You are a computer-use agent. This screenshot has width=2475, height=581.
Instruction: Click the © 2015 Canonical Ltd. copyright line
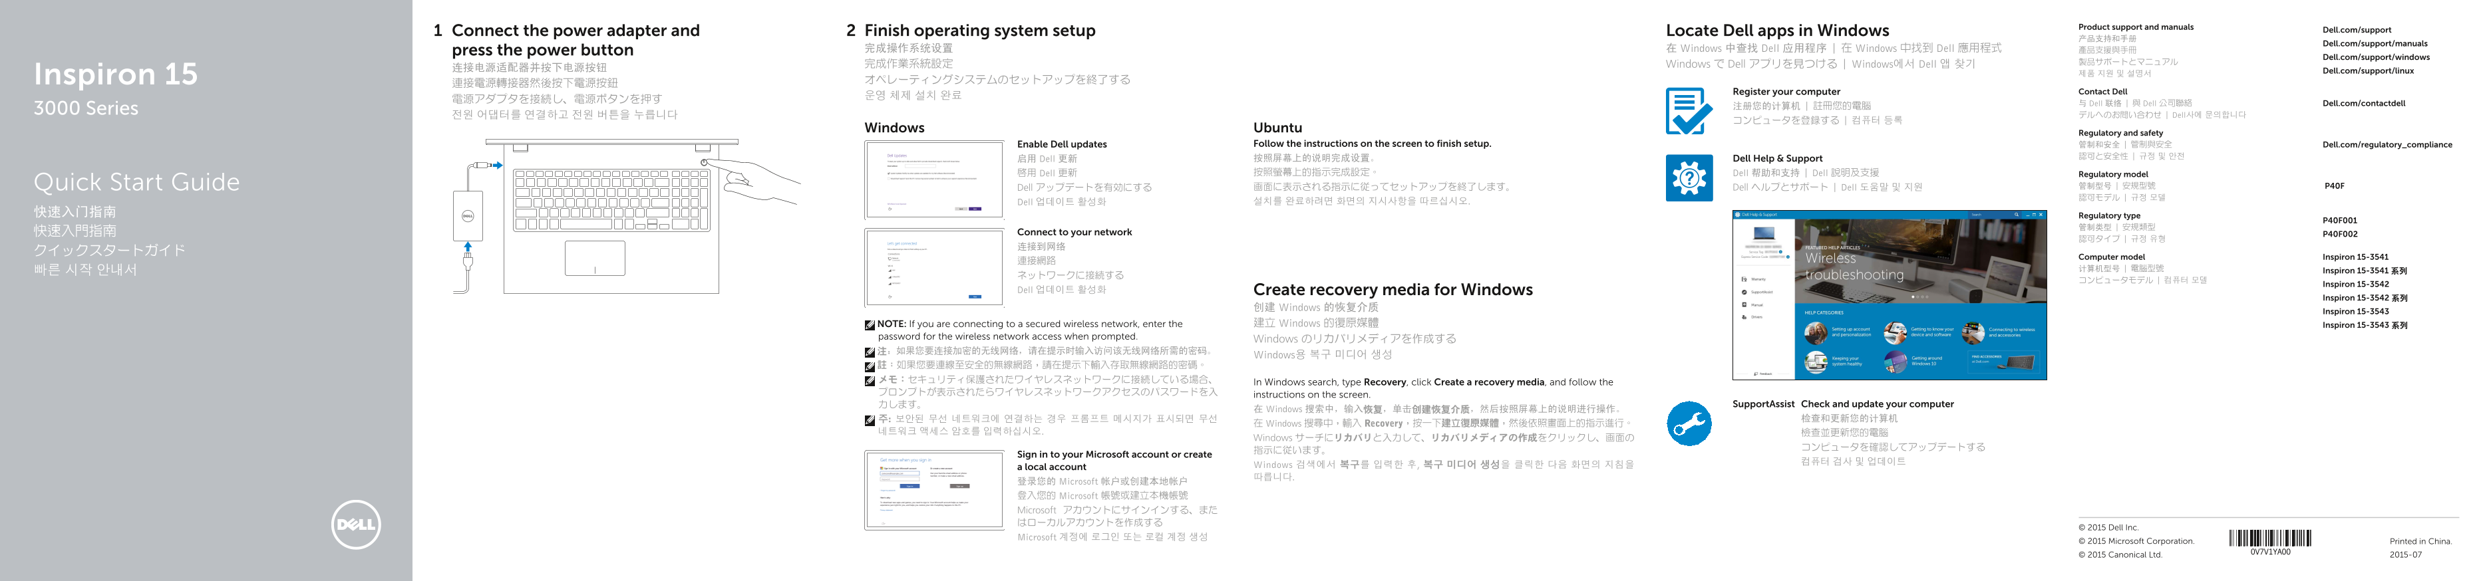[x=2120, y=554]
